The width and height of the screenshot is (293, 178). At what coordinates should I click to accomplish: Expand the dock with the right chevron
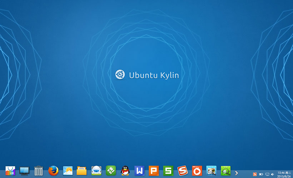pyautogui.click(x=237, y=173)
